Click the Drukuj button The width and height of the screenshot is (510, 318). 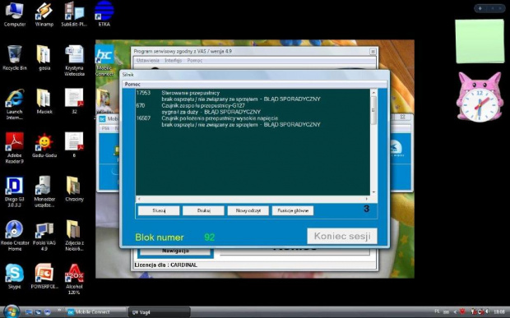click(203, 210)
